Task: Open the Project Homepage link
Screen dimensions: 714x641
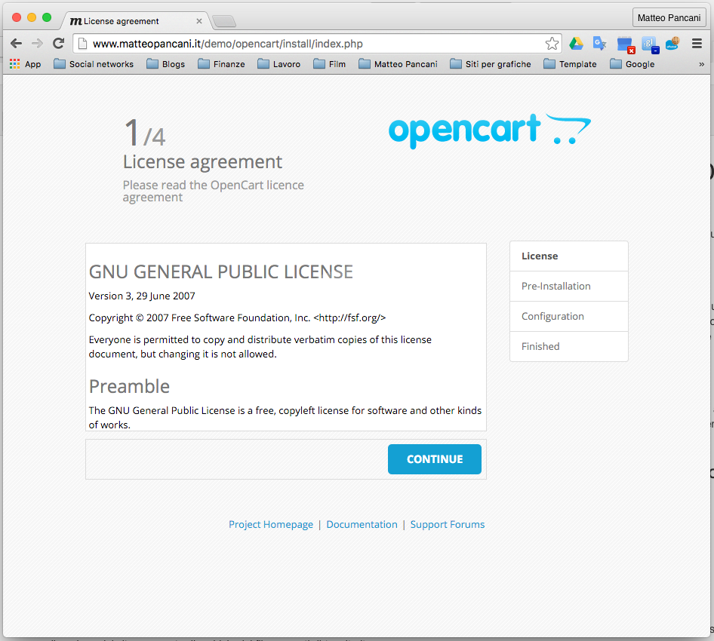Action: point(270,525)
